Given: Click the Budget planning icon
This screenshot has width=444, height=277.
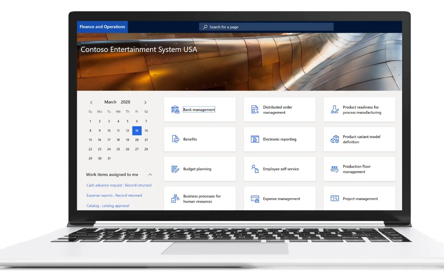Looking at the screenshot, I should click(x=175, y=169).
